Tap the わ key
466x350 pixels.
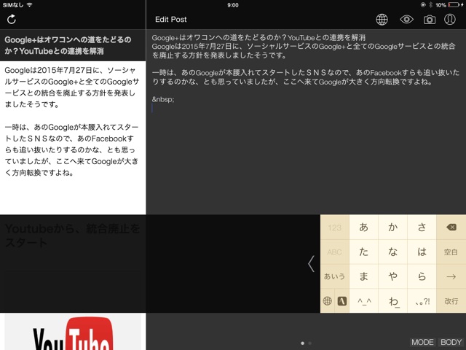coord(392,301)
